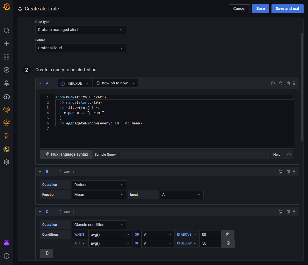
Task: Add a new condition with plus button
Action: click(x=47, y=253)
